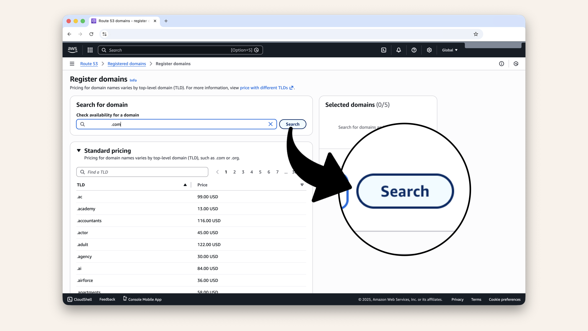Open Cookie preferences in the footer
Screen dimensions: 588x331
[x=504, y=299]
